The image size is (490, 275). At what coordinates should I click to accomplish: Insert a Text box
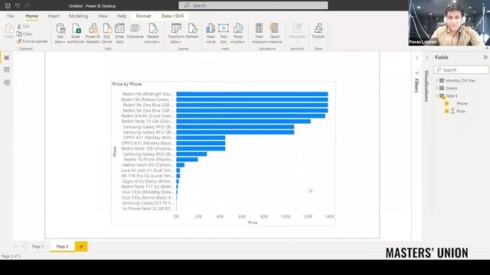pos(224,34)
